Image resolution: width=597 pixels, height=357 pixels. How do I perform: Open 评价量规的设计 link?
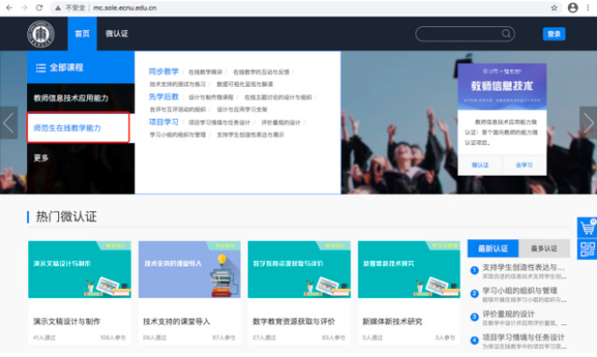(x=281, y=122)
